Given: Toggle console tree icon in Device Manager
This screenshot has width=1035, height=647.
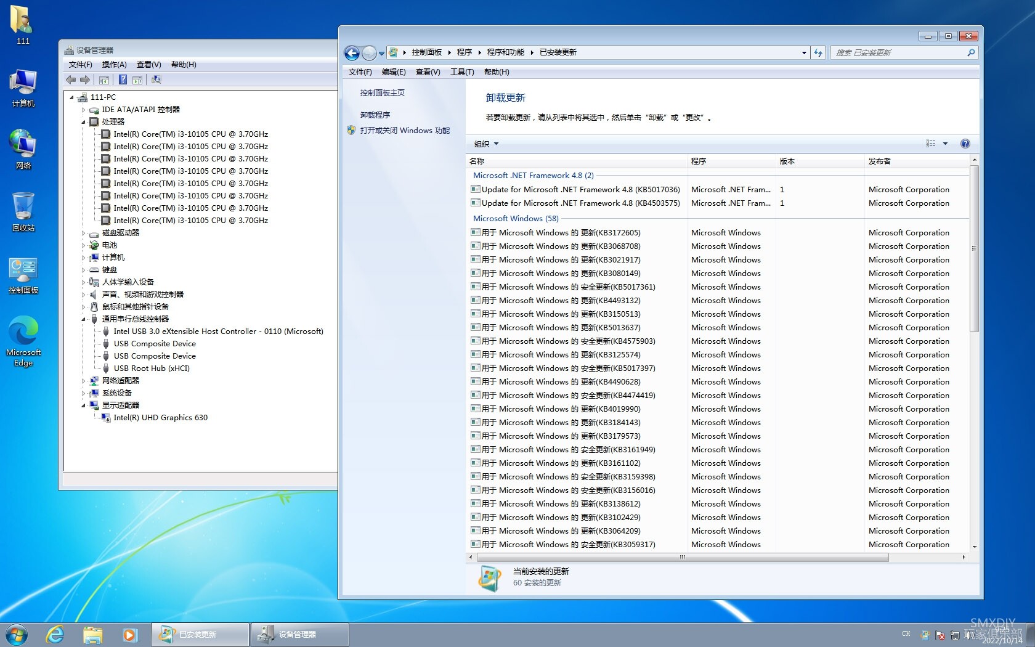Looking at the screenshot, I should tap(104, 79).
